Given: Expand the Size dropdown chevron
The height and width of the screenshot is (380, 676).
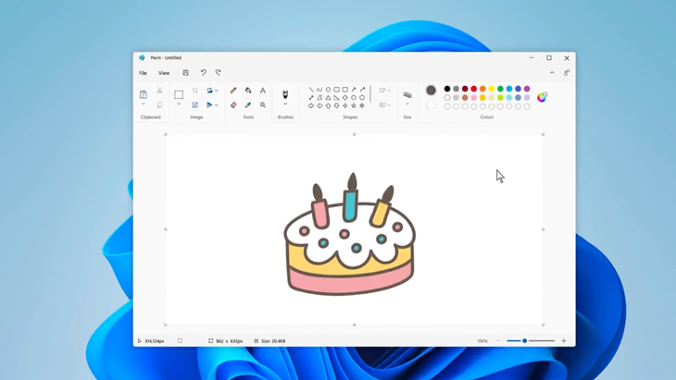Looking at the screenshot, I should point(407,104).
